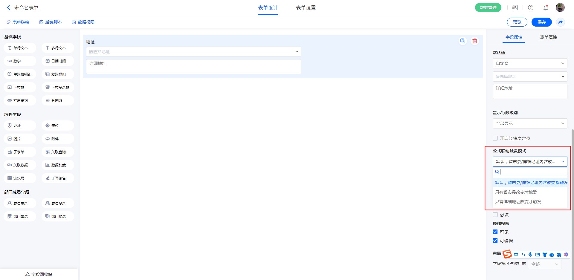Click the 详细地址 text area in form
The height and width of the screenshot is (280, 574).
pyautogui.click(x=193, y=67)
